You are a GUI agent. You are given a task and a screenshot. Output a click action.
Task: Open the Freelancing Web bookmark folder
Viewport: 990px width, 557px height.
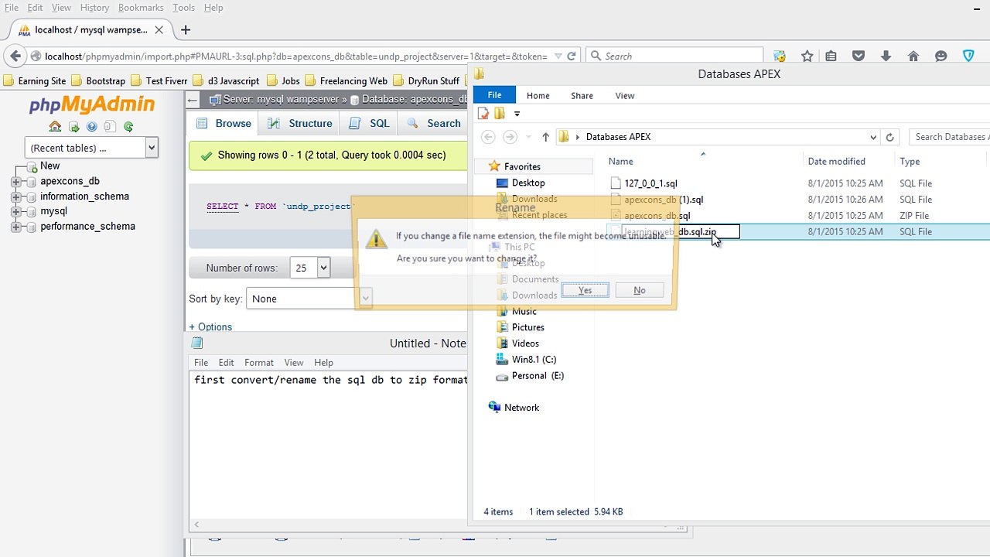pyautogui.click(x=346, y=80)
